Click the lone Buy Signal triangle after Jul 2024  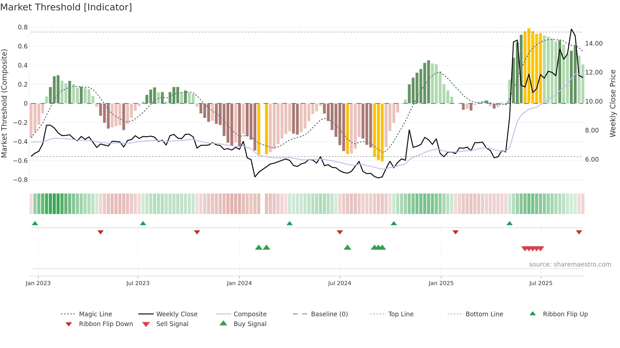tap(347, 247)
